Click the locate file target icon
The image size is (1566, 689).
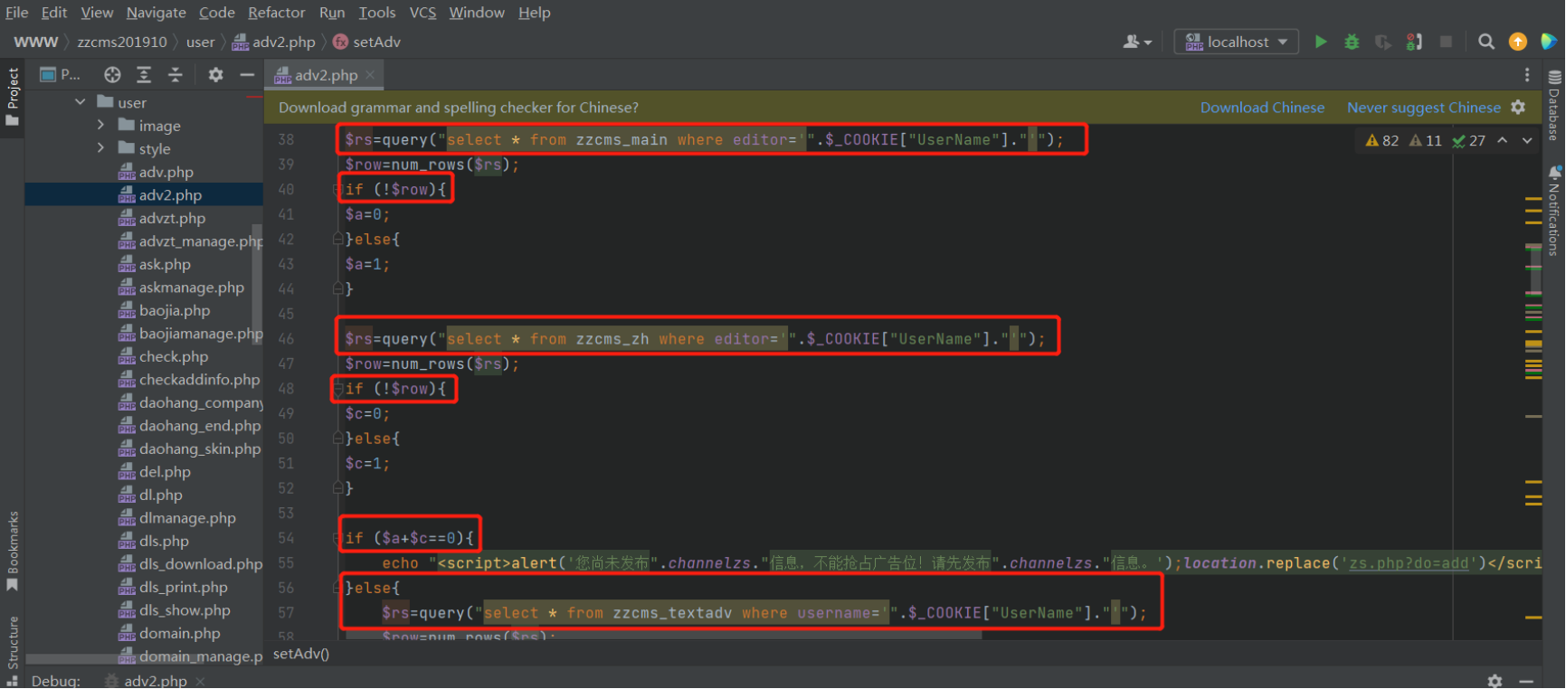(112, 75)
